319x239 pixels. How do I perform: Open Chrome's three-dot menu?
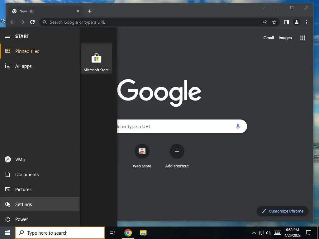point(307,22)
